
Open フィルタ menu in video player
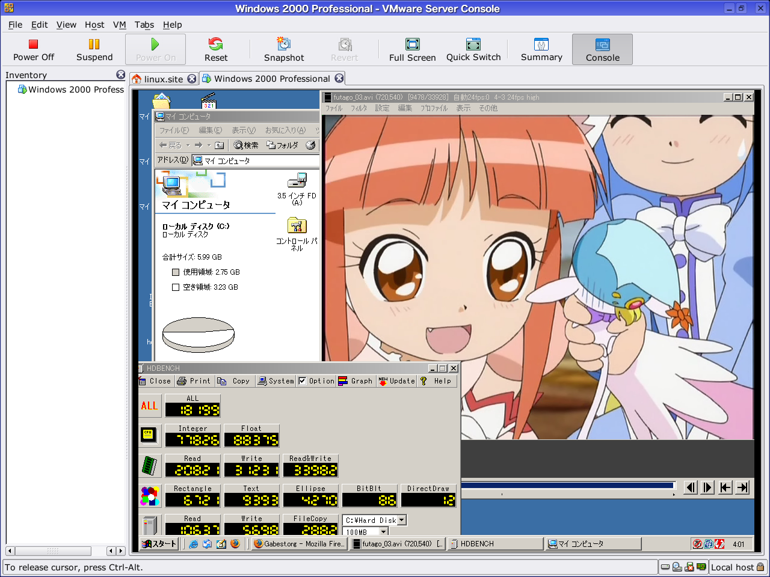(359, 108)
